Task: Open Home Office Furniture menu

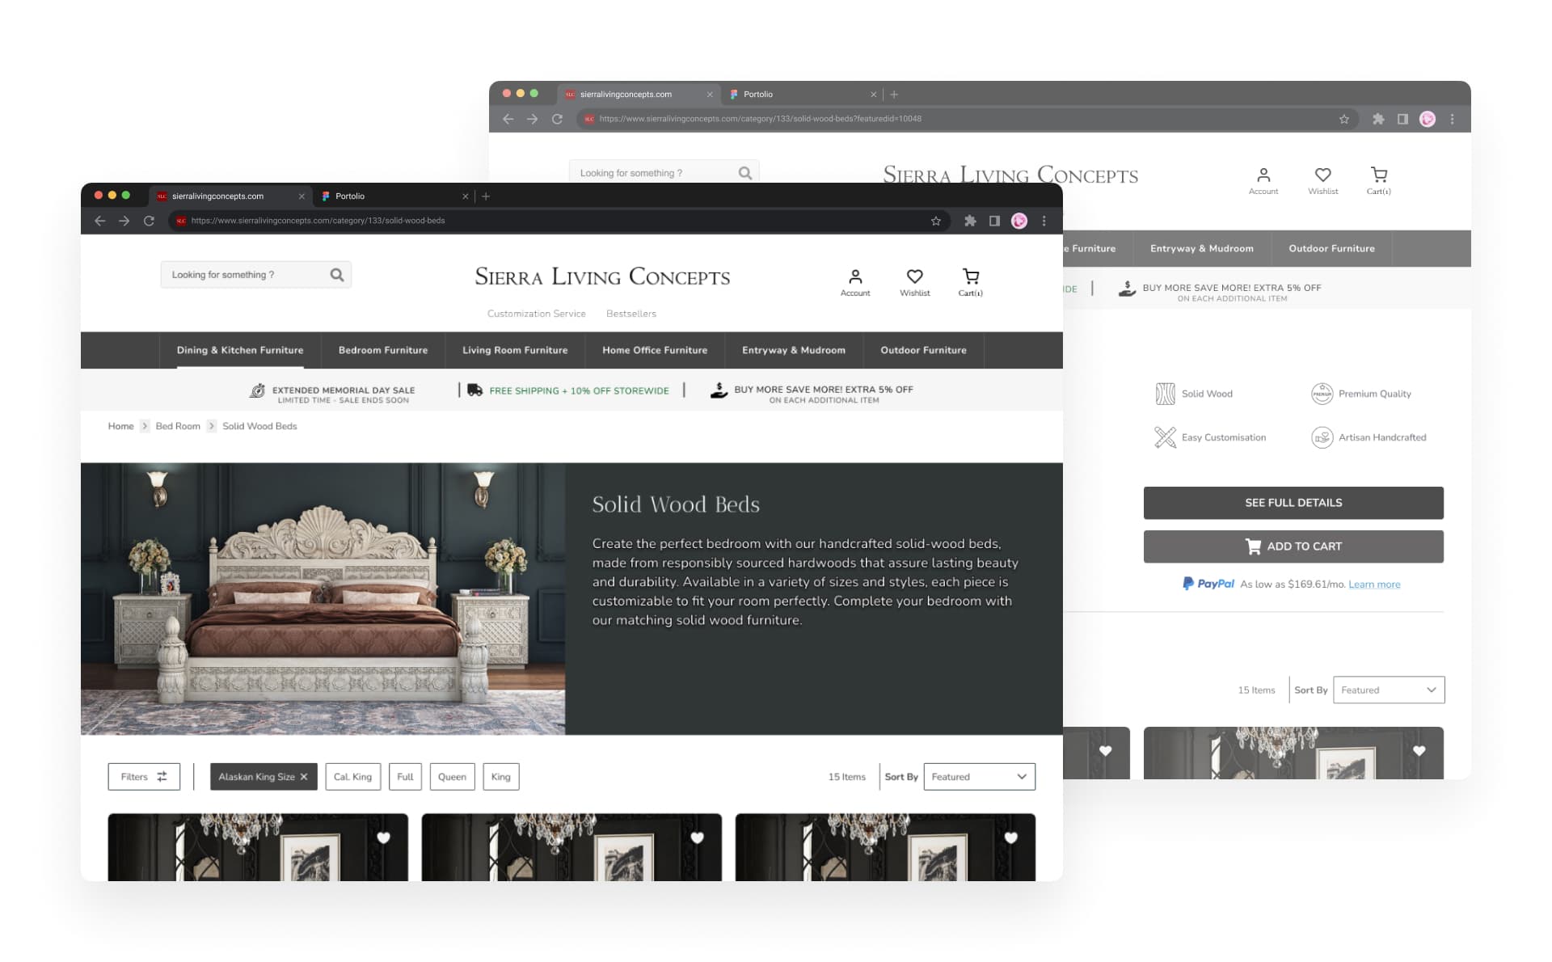Action: coord(655,350)
